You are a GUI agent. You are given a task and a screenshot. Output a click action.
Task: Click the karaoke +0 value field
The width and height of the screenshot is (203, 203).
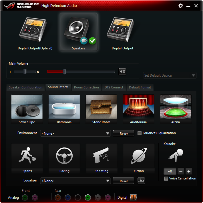(x=170, y=171)
